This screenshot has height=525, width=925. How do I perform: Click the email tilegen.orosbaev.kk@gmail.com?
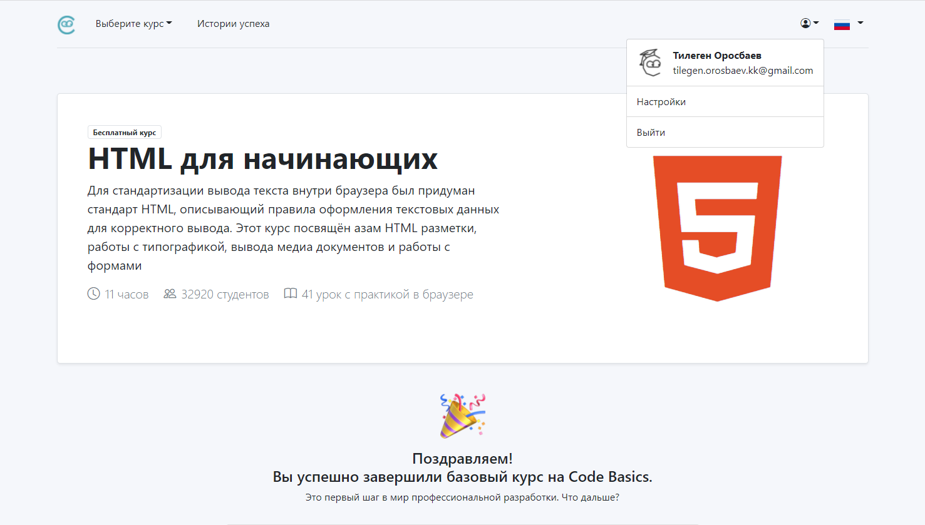pos(743,71)
